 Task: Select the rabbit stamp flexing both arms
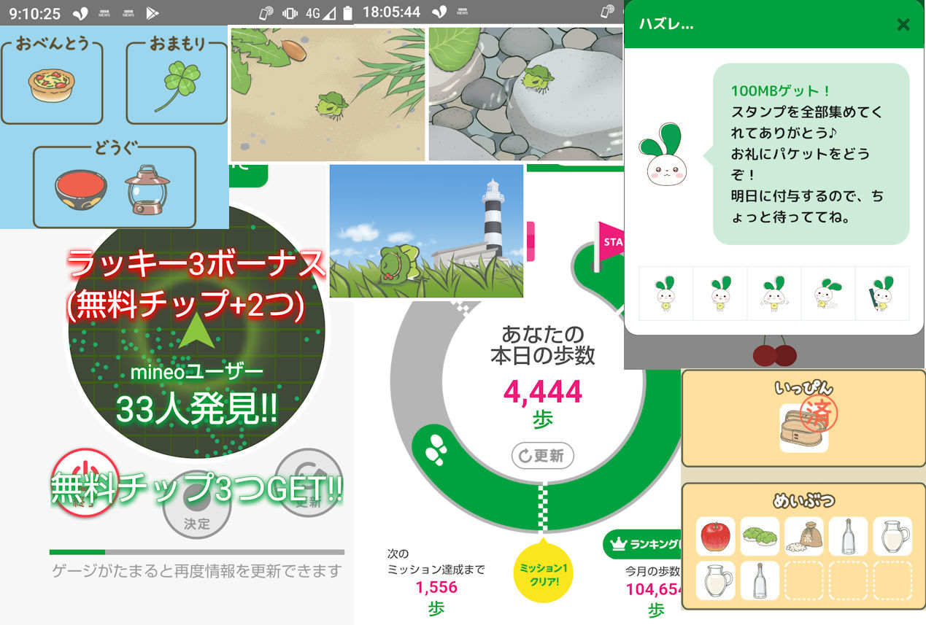pos(774,293)
